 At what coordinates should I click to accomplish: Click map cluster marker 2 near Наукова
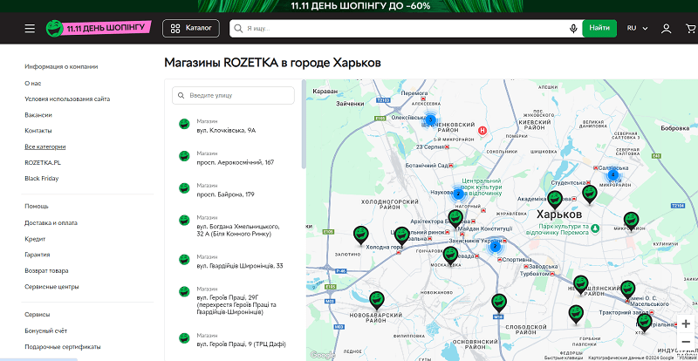[x=458, y=194]
